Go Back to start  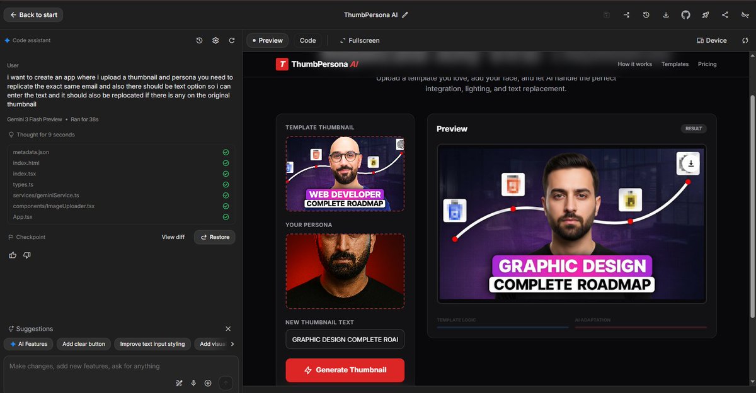tap(33, 14)
